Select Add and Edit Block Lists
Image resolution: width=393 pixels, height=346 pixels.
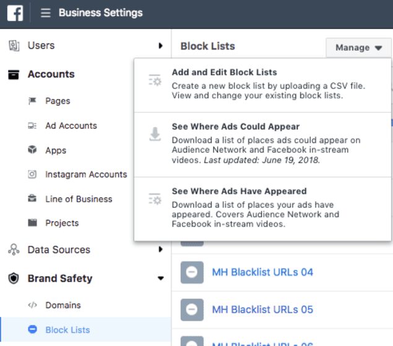(225, 72)
